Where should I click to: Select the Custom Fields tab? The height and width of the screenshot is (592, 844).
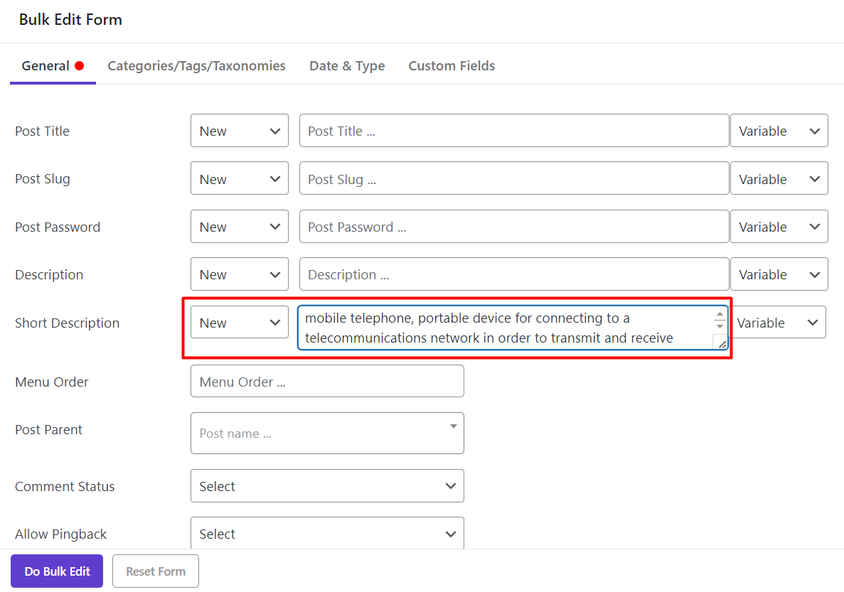click(452, 66)
